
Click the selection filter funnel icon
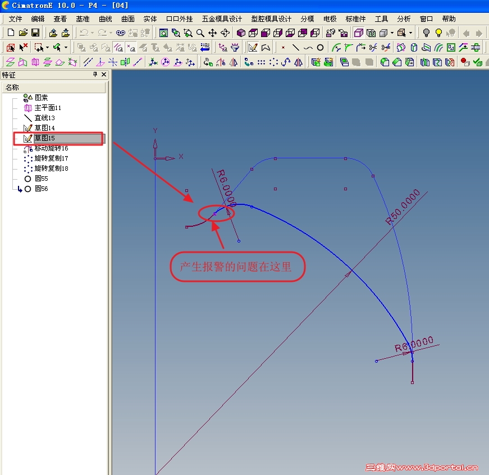(x=235, y=47)
